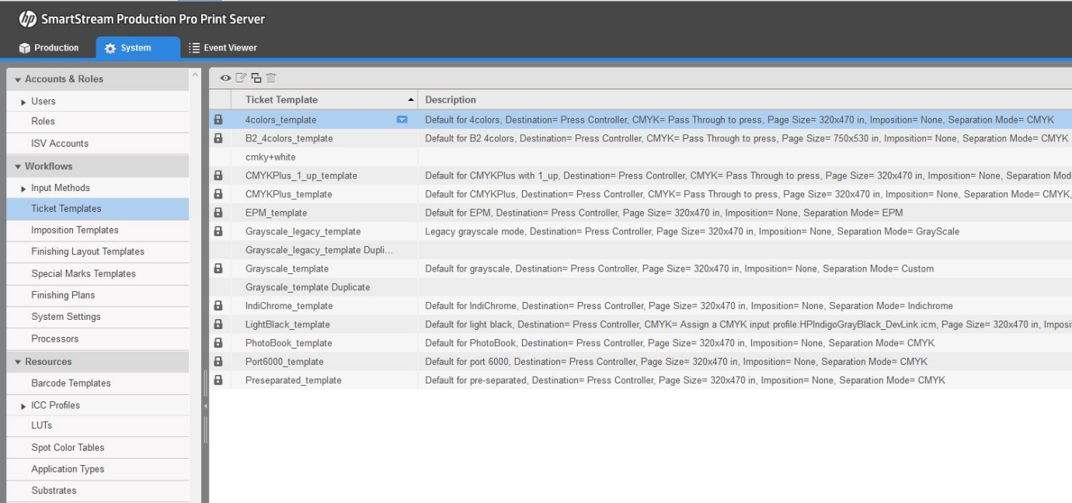
Task: Select Grayscale_legacy_template Duplicate row
Action: point(640,250)
